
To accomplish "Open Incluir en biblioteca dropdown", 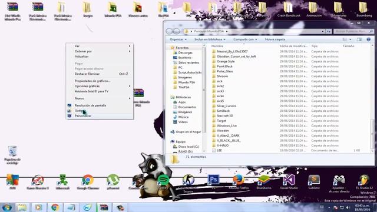I will coord(210,39).
